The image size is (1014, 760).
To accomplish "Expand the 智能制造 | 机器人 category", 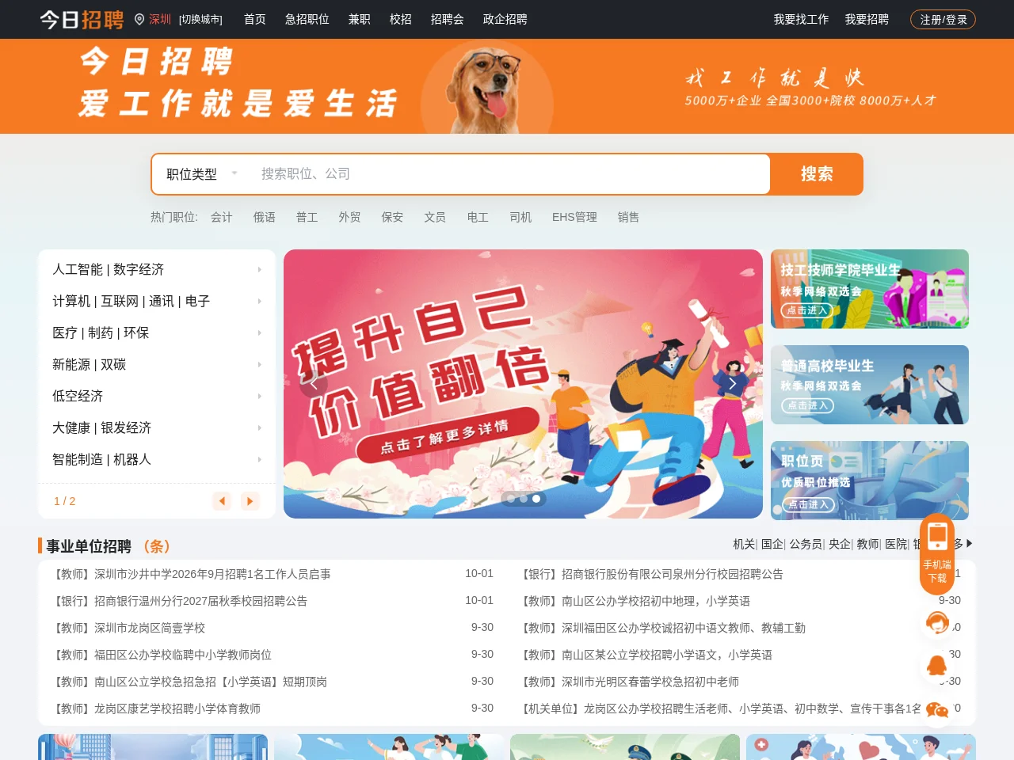I will 157,459.
